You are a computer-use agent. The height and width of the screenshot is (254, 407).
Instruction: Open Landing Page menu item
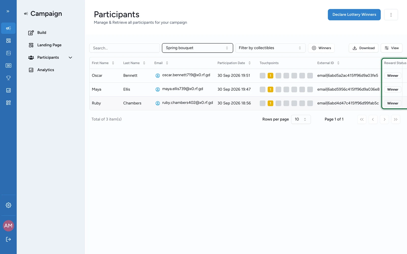point(45,45)
